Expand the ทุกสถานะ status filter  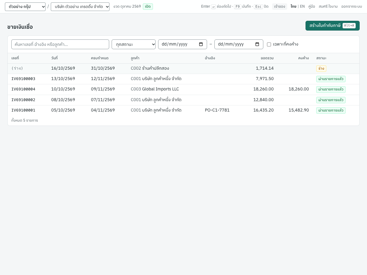(134, 44)
